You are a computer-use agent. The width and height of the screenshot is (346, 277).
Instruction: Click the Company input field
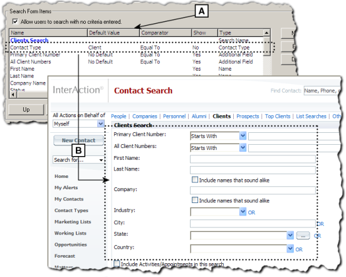(253, 191)
